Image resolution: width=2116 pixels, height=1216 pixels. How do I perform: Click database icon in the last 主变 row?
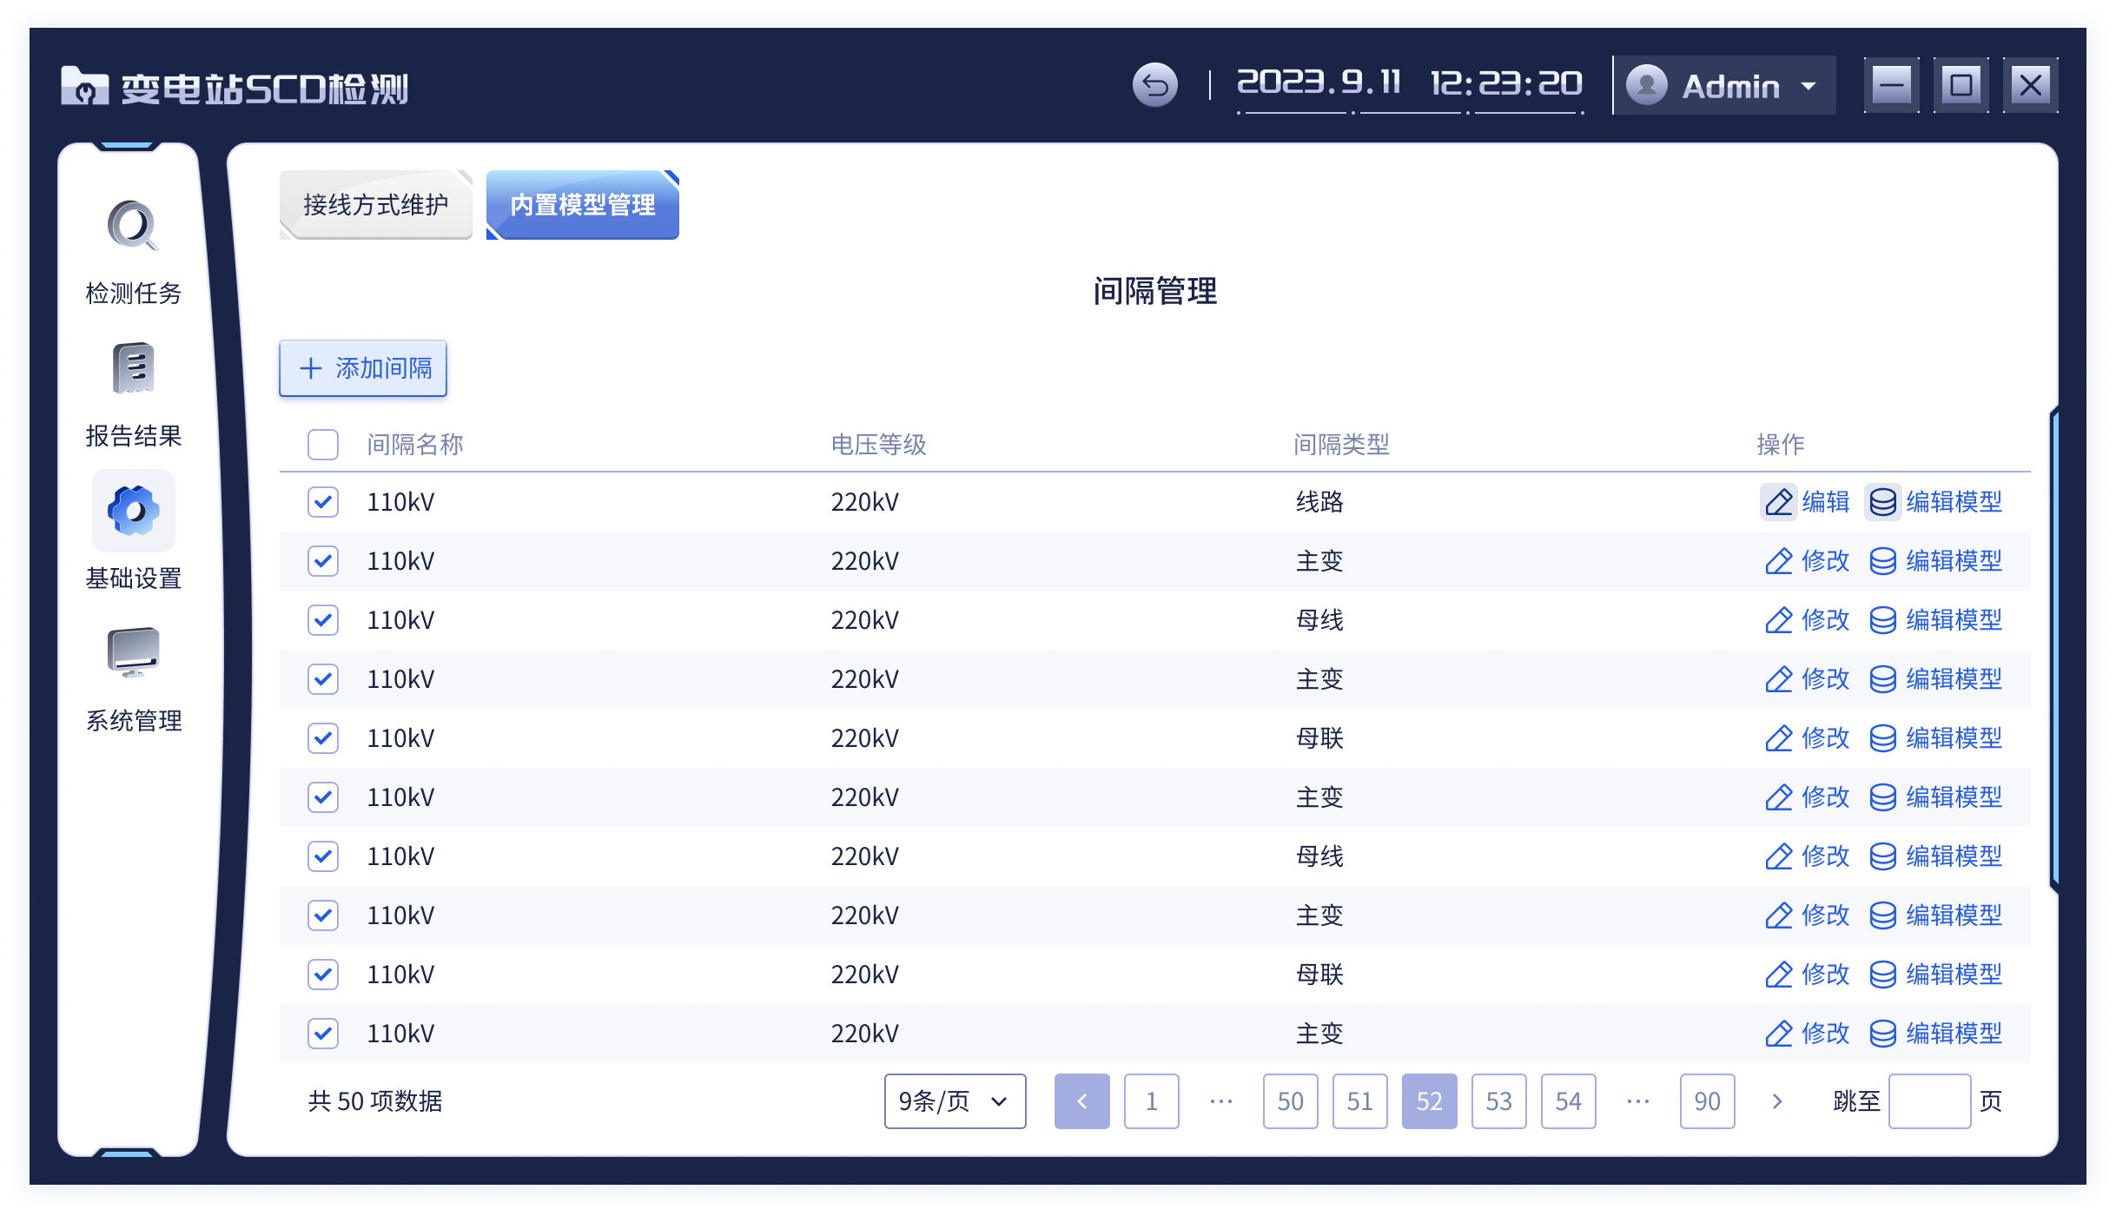[x=1882, y=1034]
